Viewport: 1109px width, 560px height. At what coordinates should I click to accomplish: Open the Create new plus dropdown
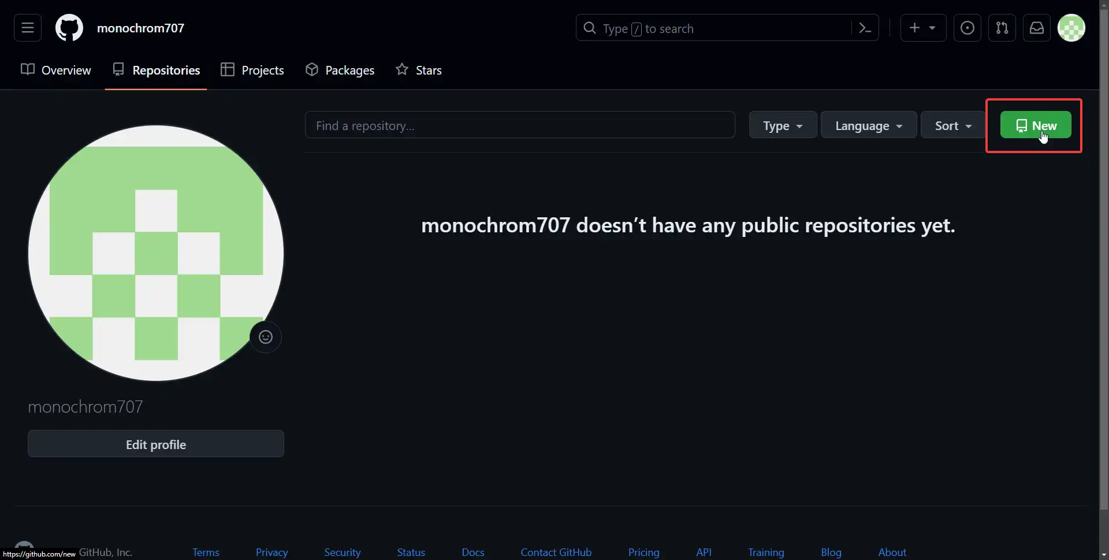click(923, 28)
